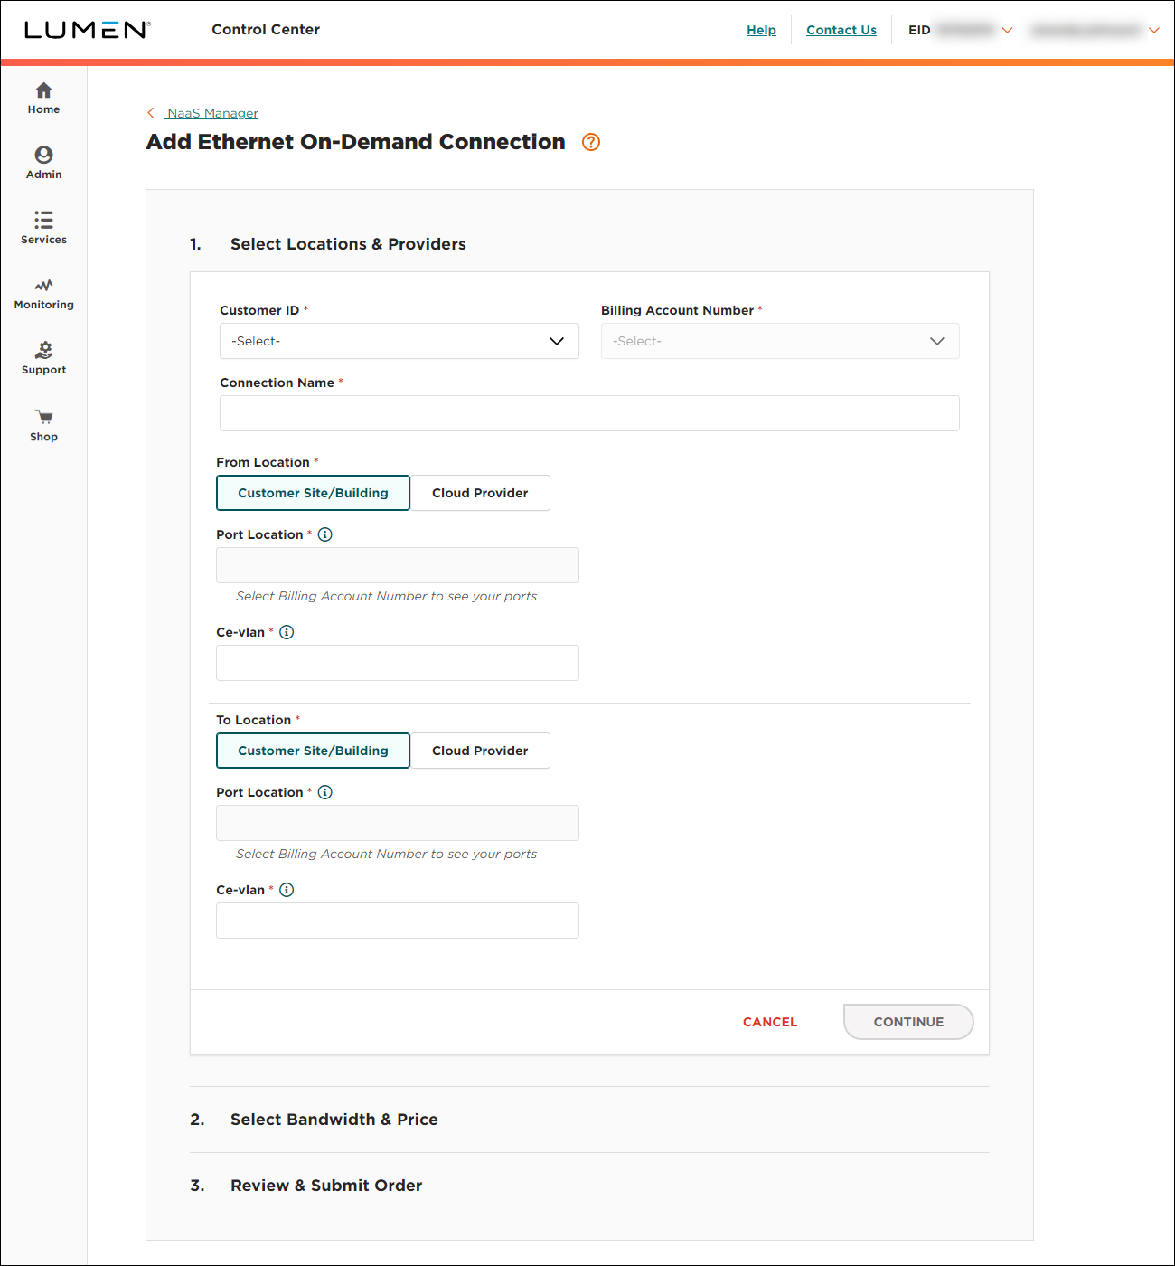Open the Help link
The image size is (1175, 1266).
pyautogui.click(x=761, y=30)
